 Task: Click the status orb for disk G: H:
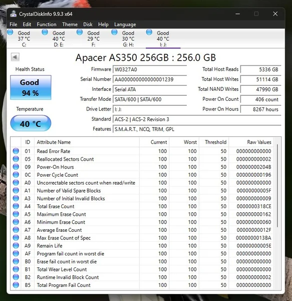tap(114, 32)
